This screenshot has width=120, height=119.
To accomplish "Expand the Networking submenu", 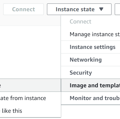I will pyautogui.click(x=90, y=60).
